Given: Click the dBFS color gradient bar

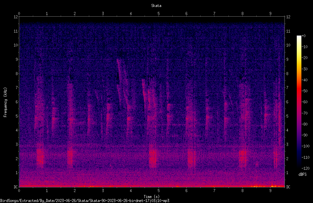Looking at the screenshot, I should click(x=299, y=102).
